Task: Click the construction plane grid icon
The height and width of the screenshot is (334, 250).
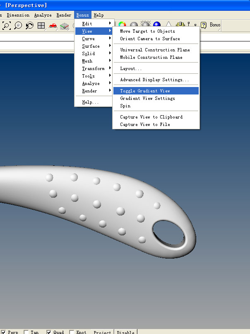Action: coord(64,27)
